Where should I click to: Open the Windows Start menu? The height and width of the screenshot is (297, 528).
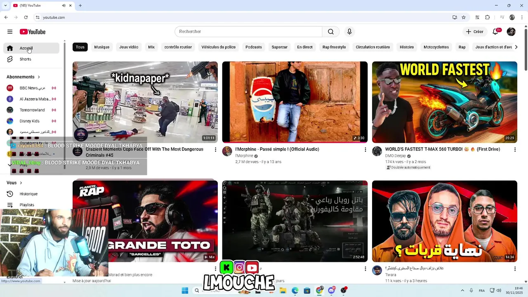coord(185,290)
